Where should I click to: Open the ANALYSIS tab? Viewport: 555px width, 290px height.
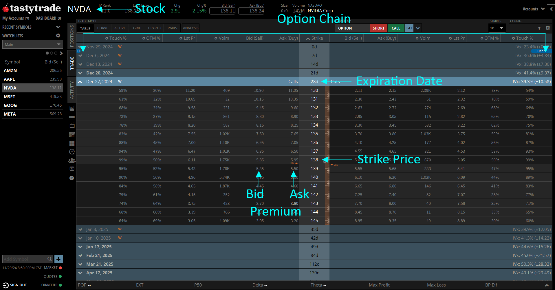coord(191,28)
